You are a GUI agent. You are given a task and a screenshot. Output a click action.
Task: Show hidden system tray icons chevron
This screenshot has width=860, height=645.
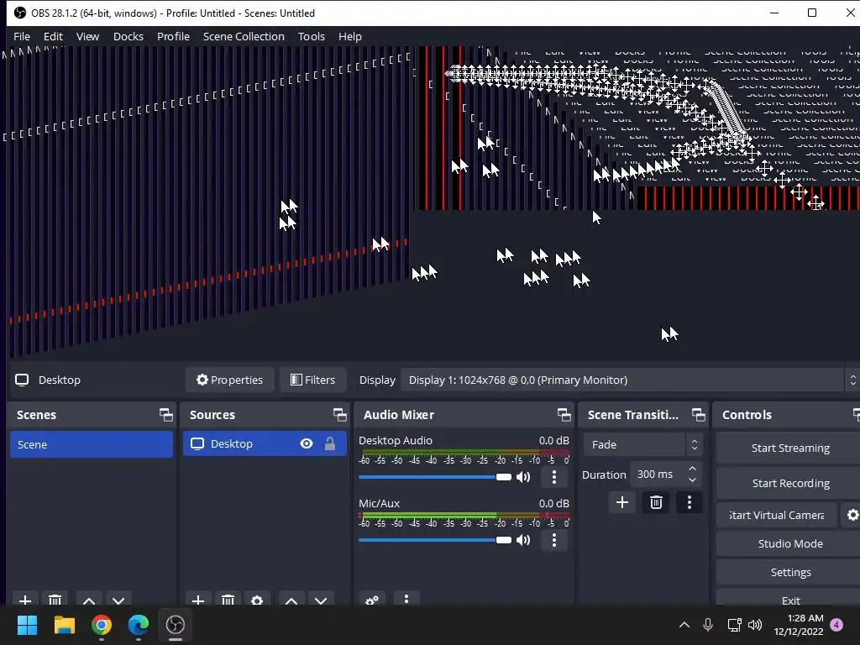pos(684,625)
